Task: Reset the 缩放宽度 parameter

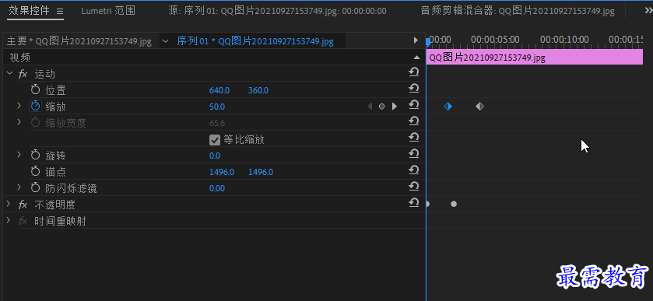Action: pyautogui.click(x=413, y=121)
